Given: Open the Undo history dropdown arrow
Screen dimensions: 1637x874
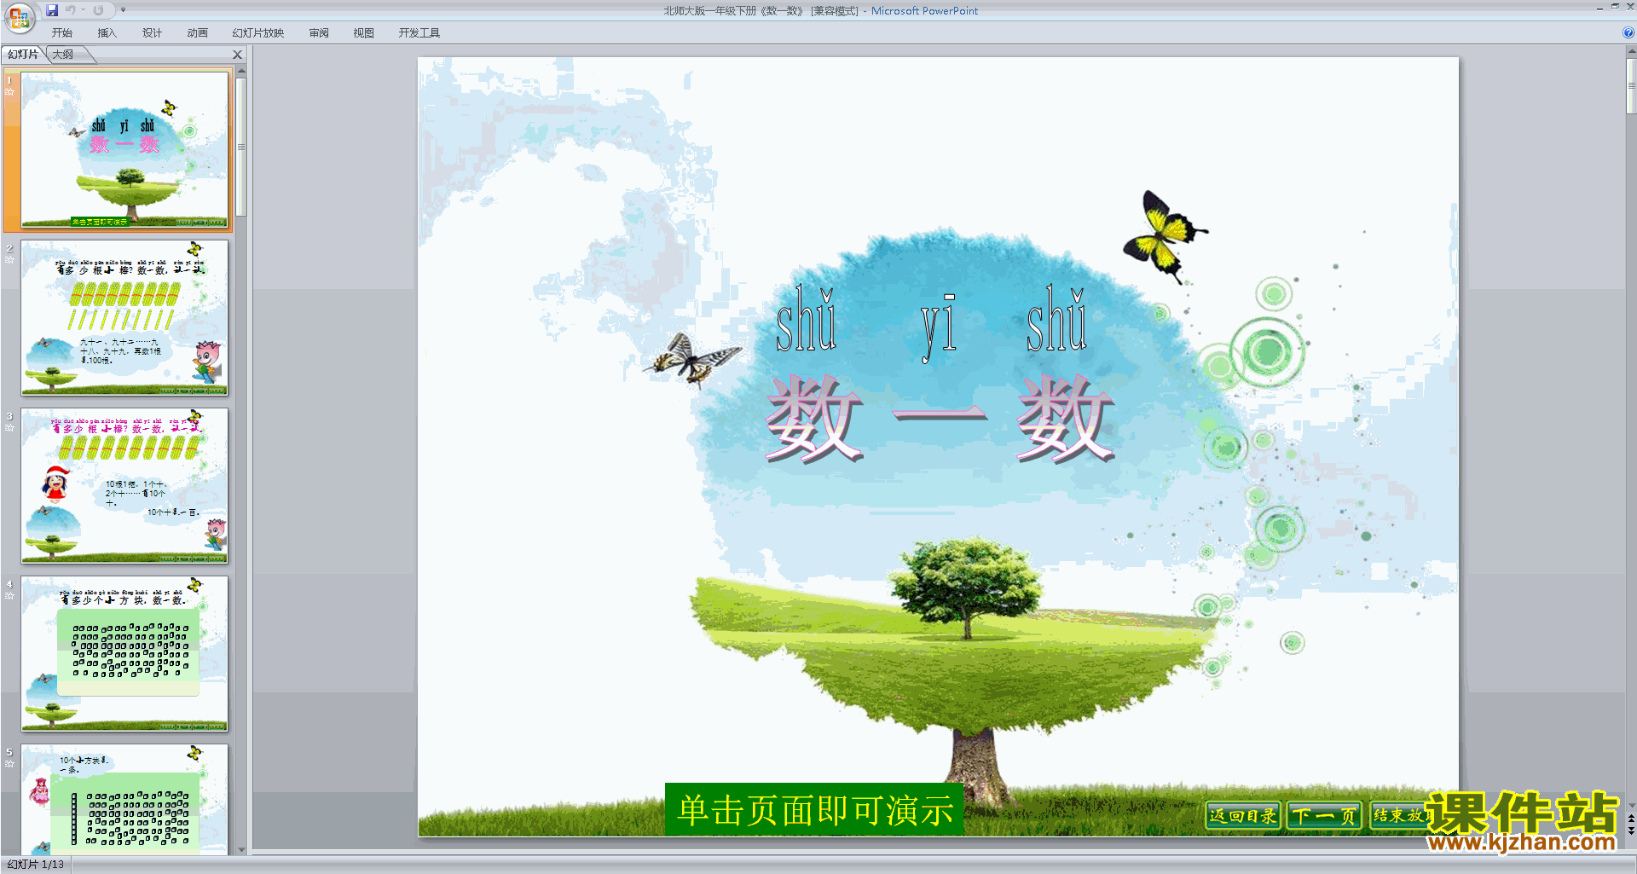Looking at the screenshot, I should coord(84,10).
